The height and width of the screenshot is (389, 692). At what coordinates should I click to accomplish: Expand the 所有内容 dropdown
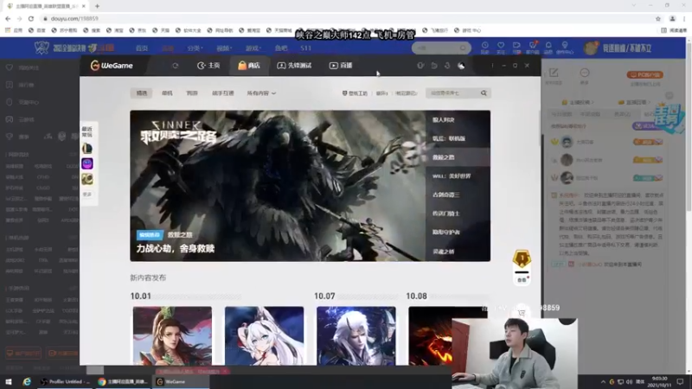click(261, 93)
